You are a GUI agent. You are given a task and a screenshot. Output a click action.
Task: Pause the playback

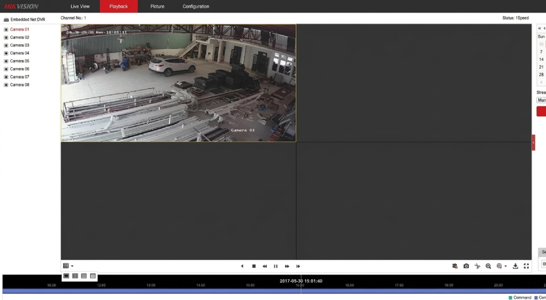pyautogui.click(x=275, y=266)
